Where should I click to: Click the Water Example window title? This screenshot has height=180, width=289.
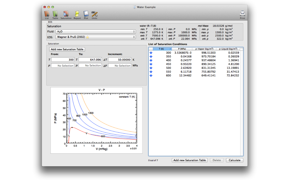click(x=146, y=7)
